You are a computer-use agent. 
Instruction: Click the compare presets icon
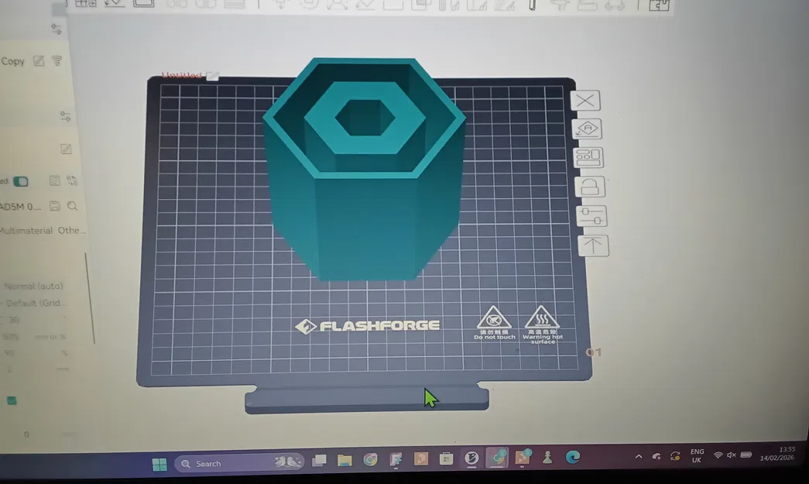72,180
